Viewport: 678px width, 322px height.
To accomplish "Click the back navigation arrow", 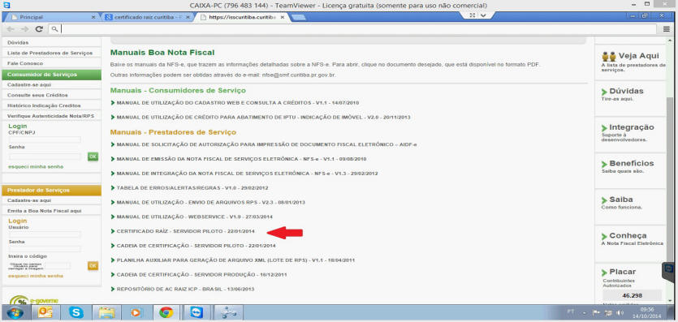I will click(11, 29).
